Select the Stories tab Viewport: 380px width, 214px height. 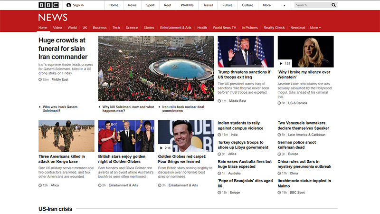coord(149,28)
